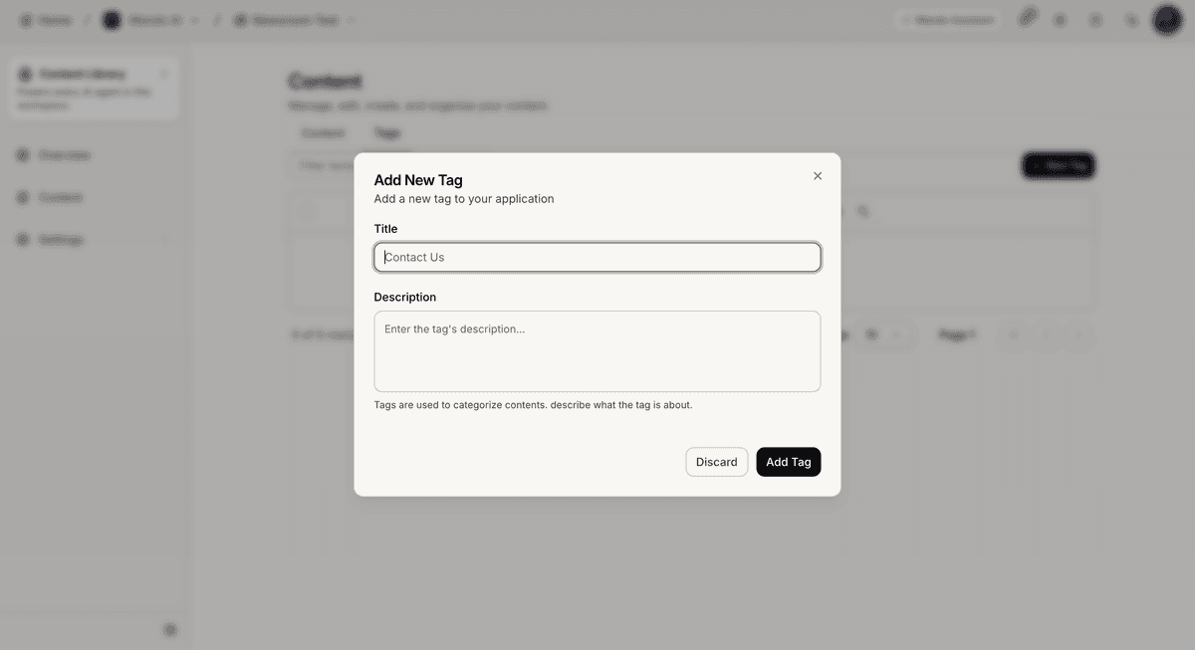The height and width of the screenshot is (650, 1195).
Task: Toggle the sidebar collapse icon at bottom
Action: (x=170, y=629)
